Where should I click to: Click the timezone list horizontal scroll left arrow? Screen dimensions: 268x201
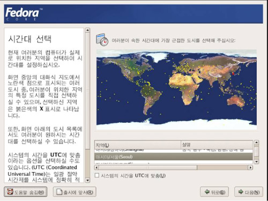(x=96, y=168)
